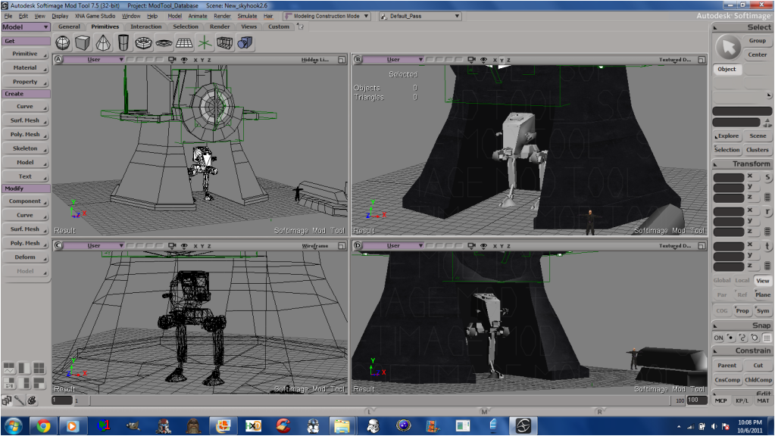Collapse the Snap panel
Screen dimensions: 775x436
tap(715, 326)
